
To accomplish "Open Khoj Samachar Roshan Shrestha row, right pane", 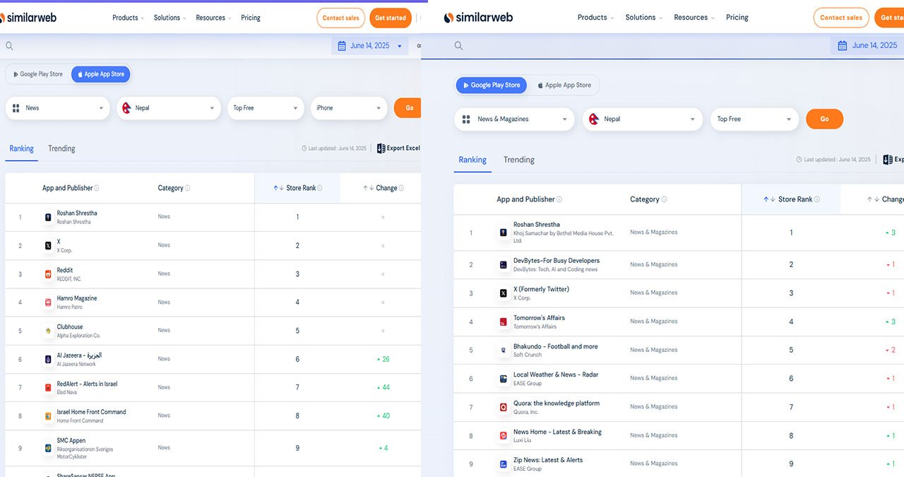I will (x=678, y=232).
